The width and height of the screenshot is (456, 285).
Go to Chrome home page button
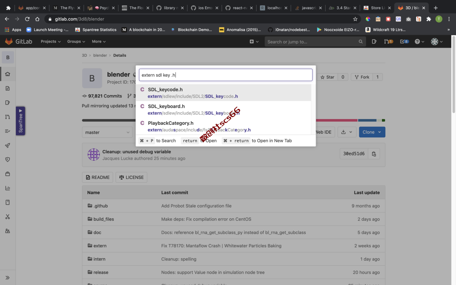point(37,19)
